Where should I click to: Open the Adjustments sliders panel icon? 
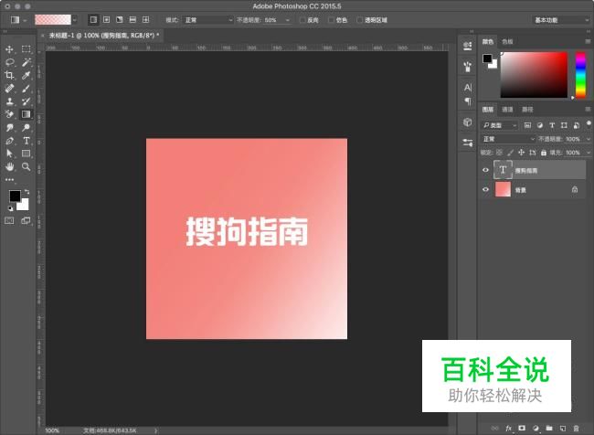pyautogui.click(x=468, y=143)
